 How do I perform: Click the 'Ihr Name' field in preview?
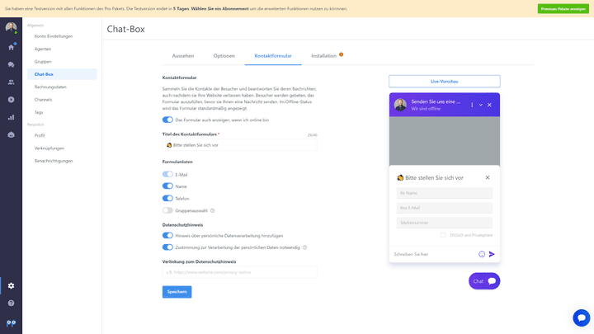coord(445,193)
